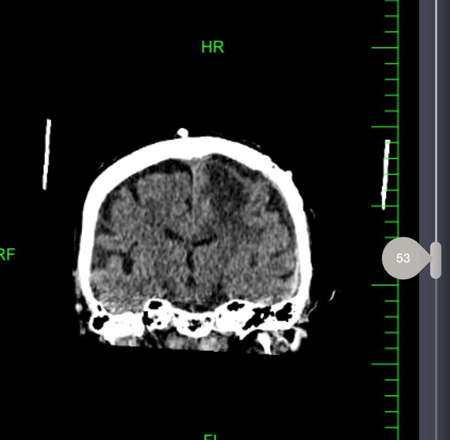
Task: Select the HR orientation label
Action: [x=212, y=47]
